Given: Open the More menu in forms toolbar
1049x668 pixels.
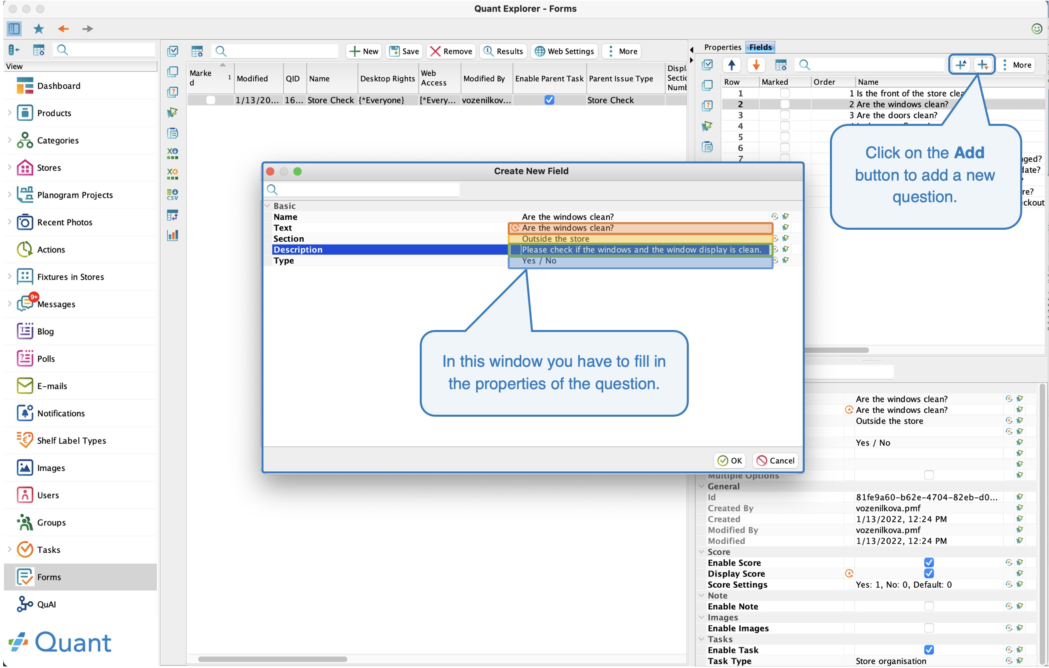Looking at the screenshot, I should (622, 52).
